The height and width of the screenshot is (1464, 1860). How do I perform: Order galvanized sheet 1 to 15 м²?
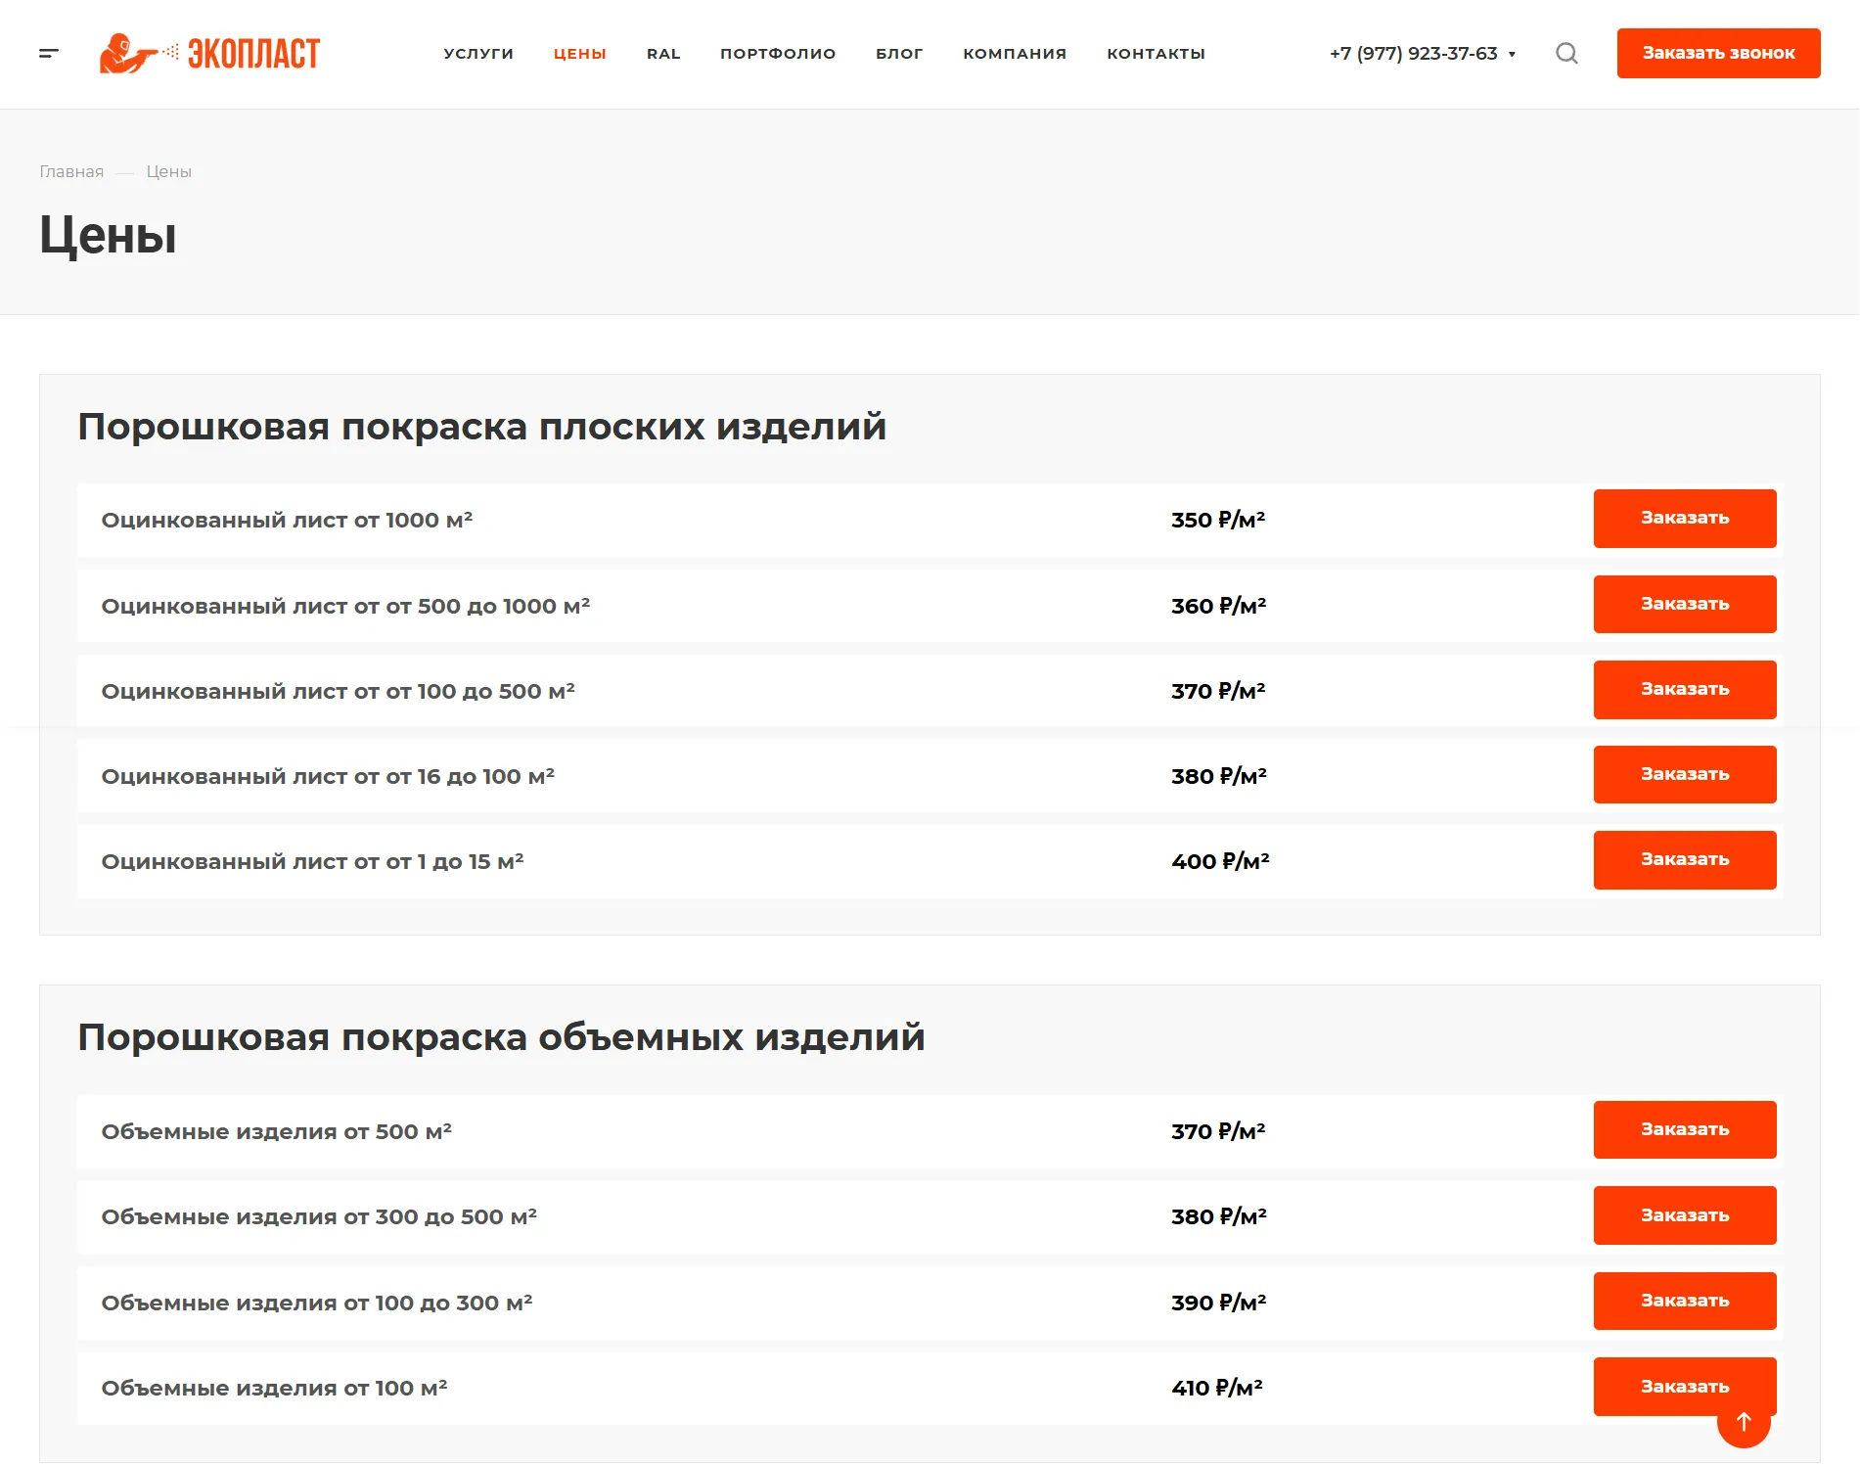tap(1684, 860)
